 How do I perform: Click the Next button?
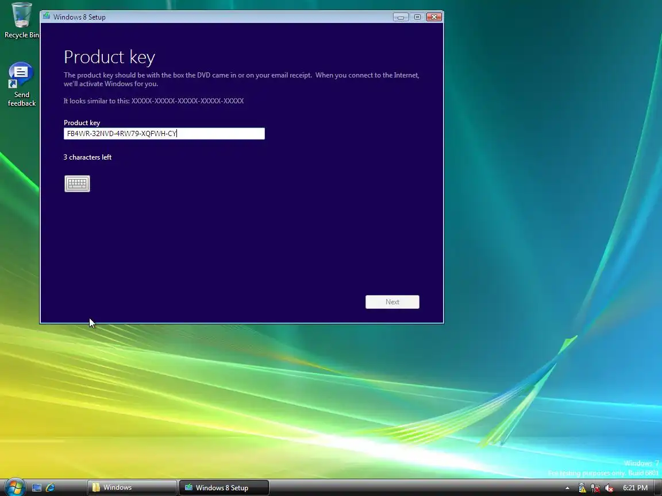[392, 302]
